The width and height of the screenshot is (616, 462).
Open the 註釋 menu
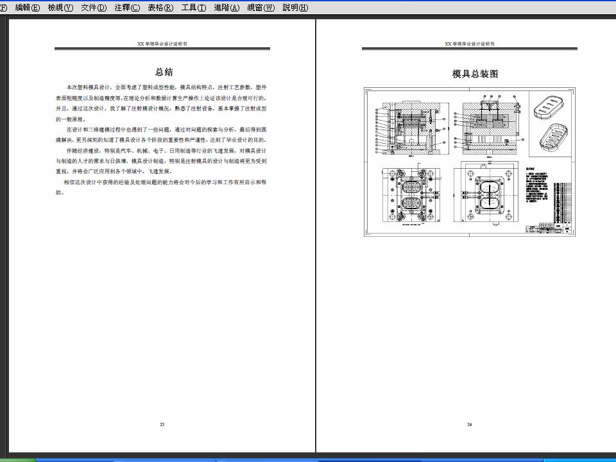click(124, 8)
